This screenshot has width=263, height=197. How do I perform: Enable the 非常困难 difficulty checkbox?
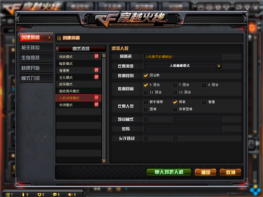[x=175, y=110]
